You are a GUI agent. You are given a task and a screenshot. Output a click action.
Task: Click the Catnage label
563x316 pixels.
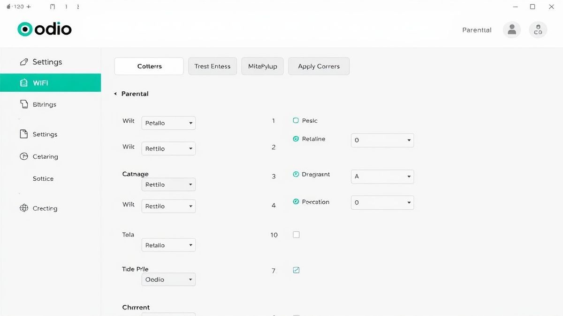135,174
